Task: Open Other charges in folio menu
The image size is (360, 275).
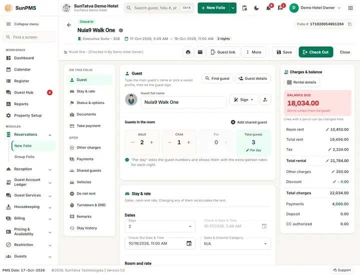Action: coord(89,147)
